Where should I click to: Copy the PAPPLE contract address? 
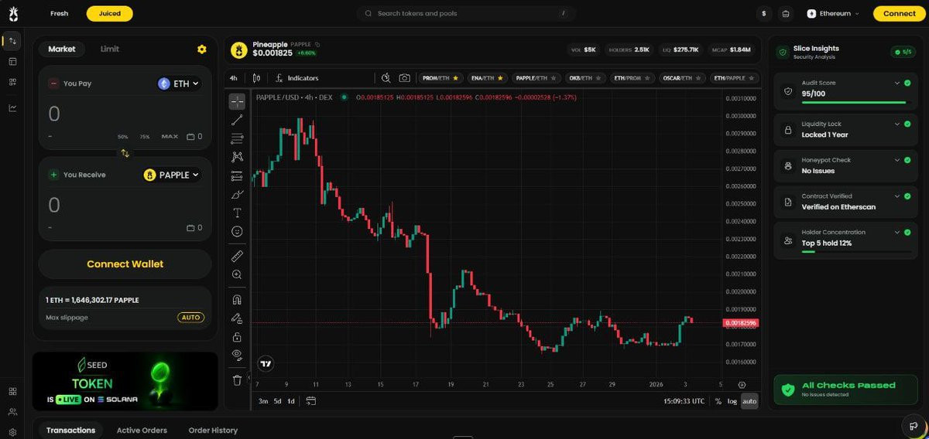pos(317,45)
